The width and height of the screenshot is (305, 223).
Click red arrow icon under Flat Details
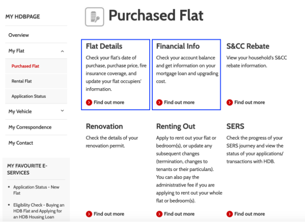tap(89, 102)
